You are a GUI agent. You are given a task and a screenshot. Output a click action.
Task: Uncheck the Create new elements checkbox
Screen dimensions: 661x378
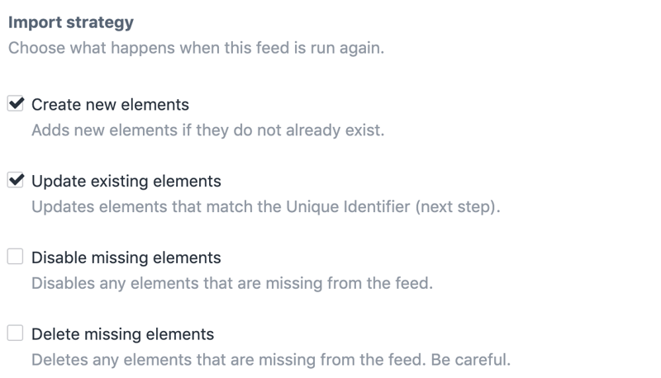16,104
